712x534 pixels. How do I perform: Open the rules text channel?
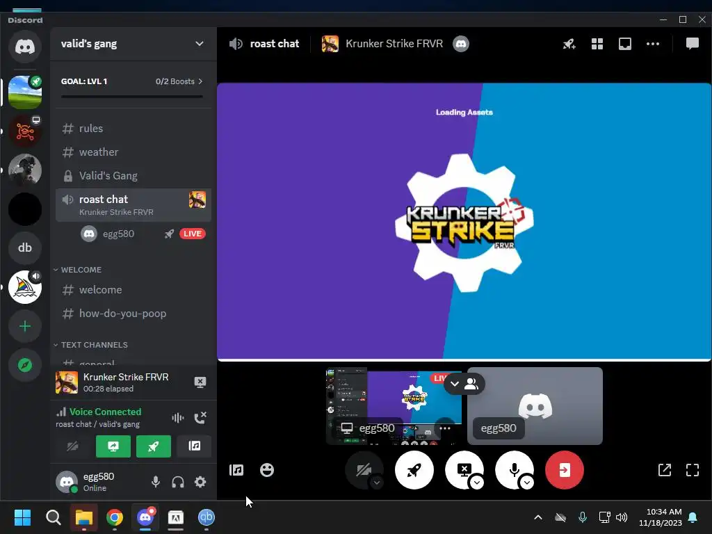133,129
